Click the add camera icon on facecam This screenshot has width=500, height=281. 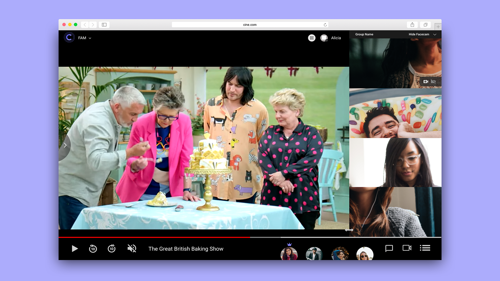[x=426, y=82]
